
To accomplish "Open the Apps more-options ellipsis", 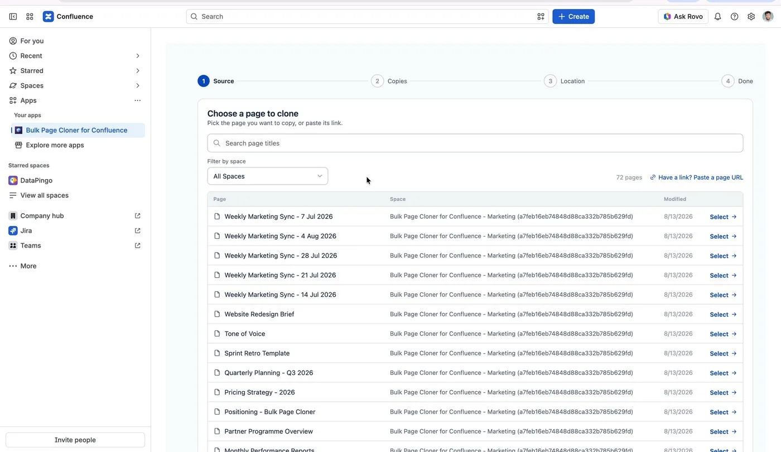I will (138, 100).
